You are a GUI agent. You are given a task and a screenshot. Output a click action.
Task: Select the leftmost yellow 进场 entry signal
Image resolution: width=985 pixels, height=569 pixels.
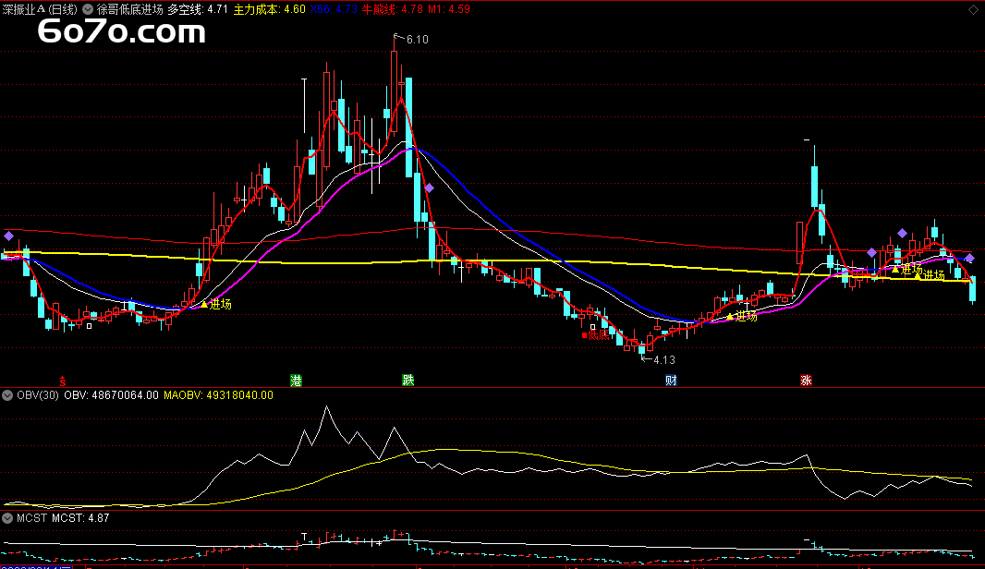click(x=216, y=304)
